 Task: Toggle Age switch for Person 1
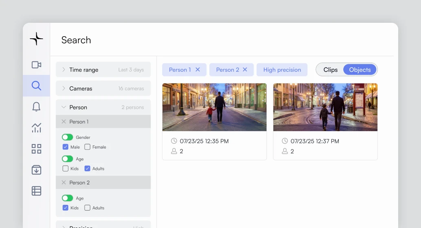pyautogui.click(x=68, y=159)
